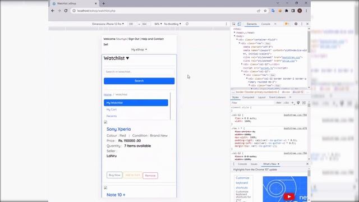
Task: Click the browser forward arrow
Action: (59, 11)
